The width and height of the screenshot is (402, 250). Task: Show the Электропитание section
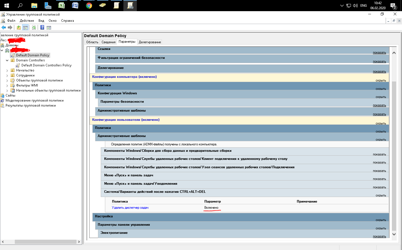click(379, 236)
